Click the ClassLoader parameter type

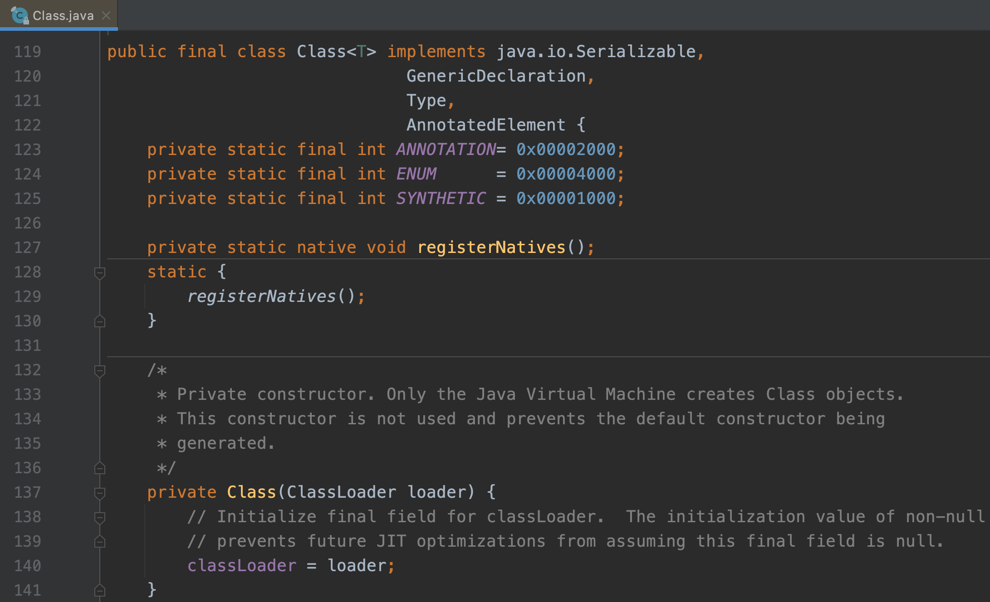[x=341, y=492]
